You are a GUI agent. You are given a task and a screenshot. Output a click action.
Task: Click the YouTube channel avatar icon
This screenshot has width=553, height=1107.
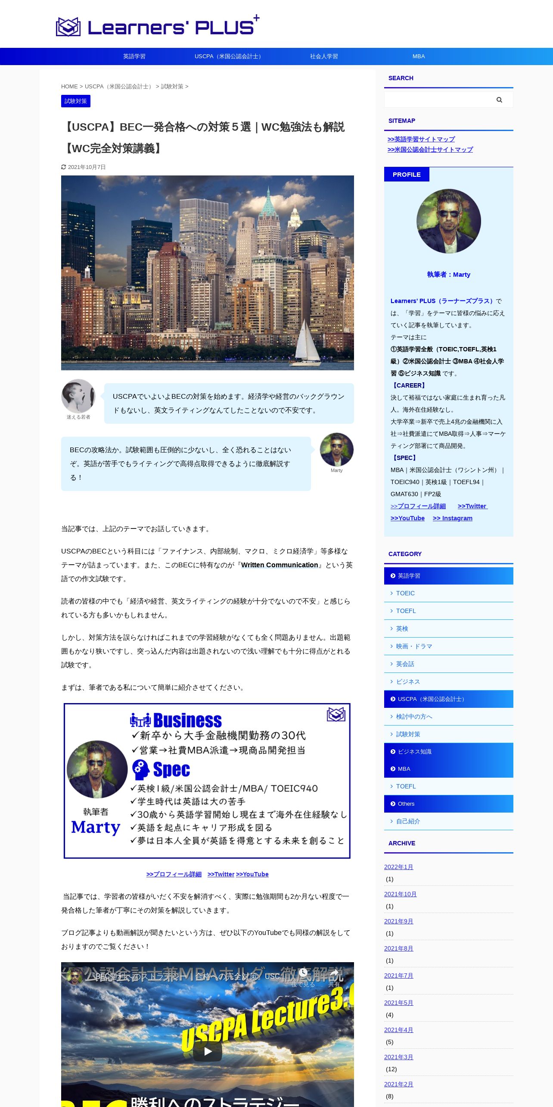tap(75, 976)
